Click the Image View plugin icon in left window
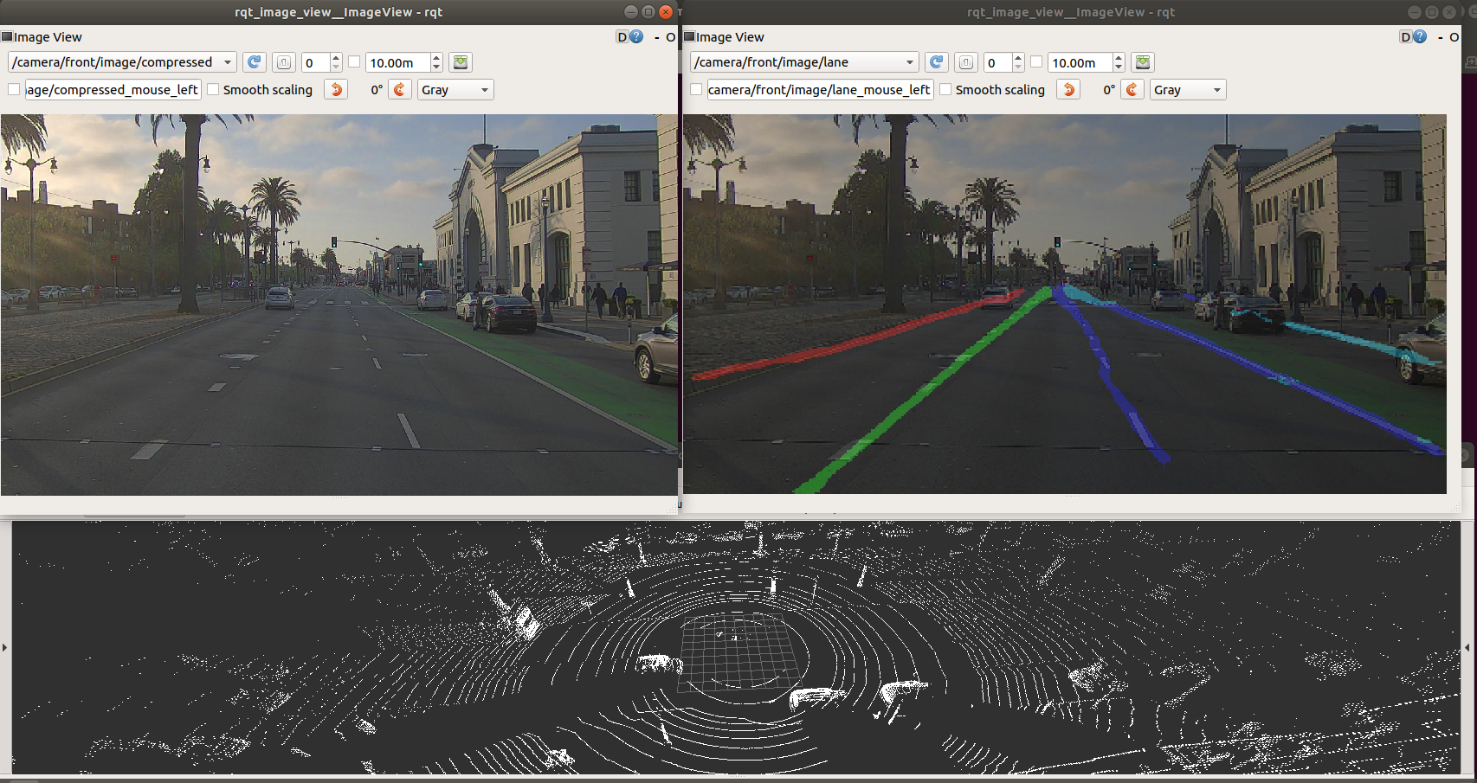Image resolution: width=1477 pixels, height=783 pixels. tap(7, 36)
